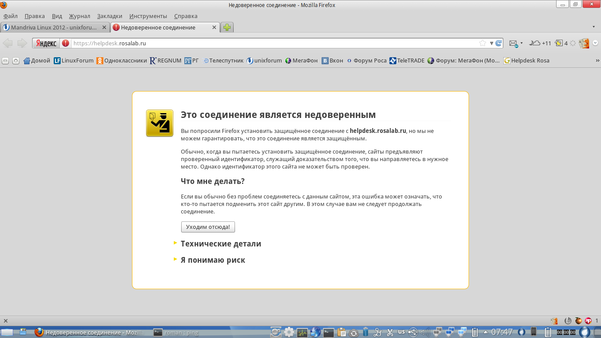The height and width of the screenshot is (338, 601).
Task: Open the Форум Роса bookmark
Action: coord(366,61)
